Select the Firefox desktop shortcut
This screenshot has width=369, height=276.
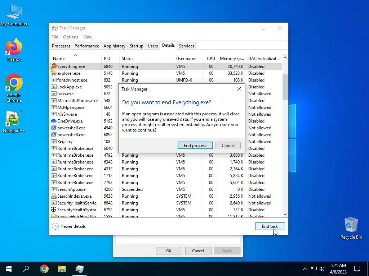coord(14,50)
